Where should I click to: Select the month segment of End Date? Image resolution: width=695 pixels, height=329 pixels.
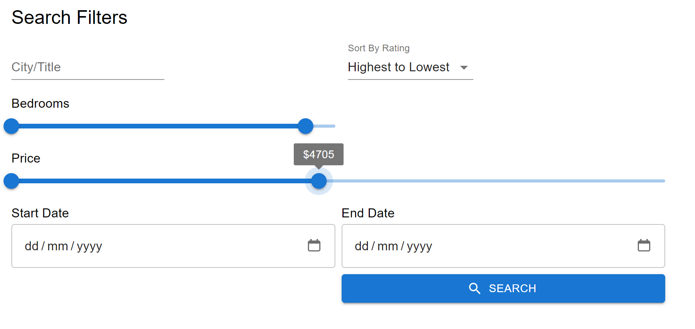tap(388, 246)
